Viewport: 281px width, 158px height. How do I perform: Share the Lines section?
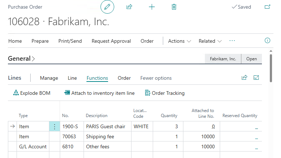point(245,78)
